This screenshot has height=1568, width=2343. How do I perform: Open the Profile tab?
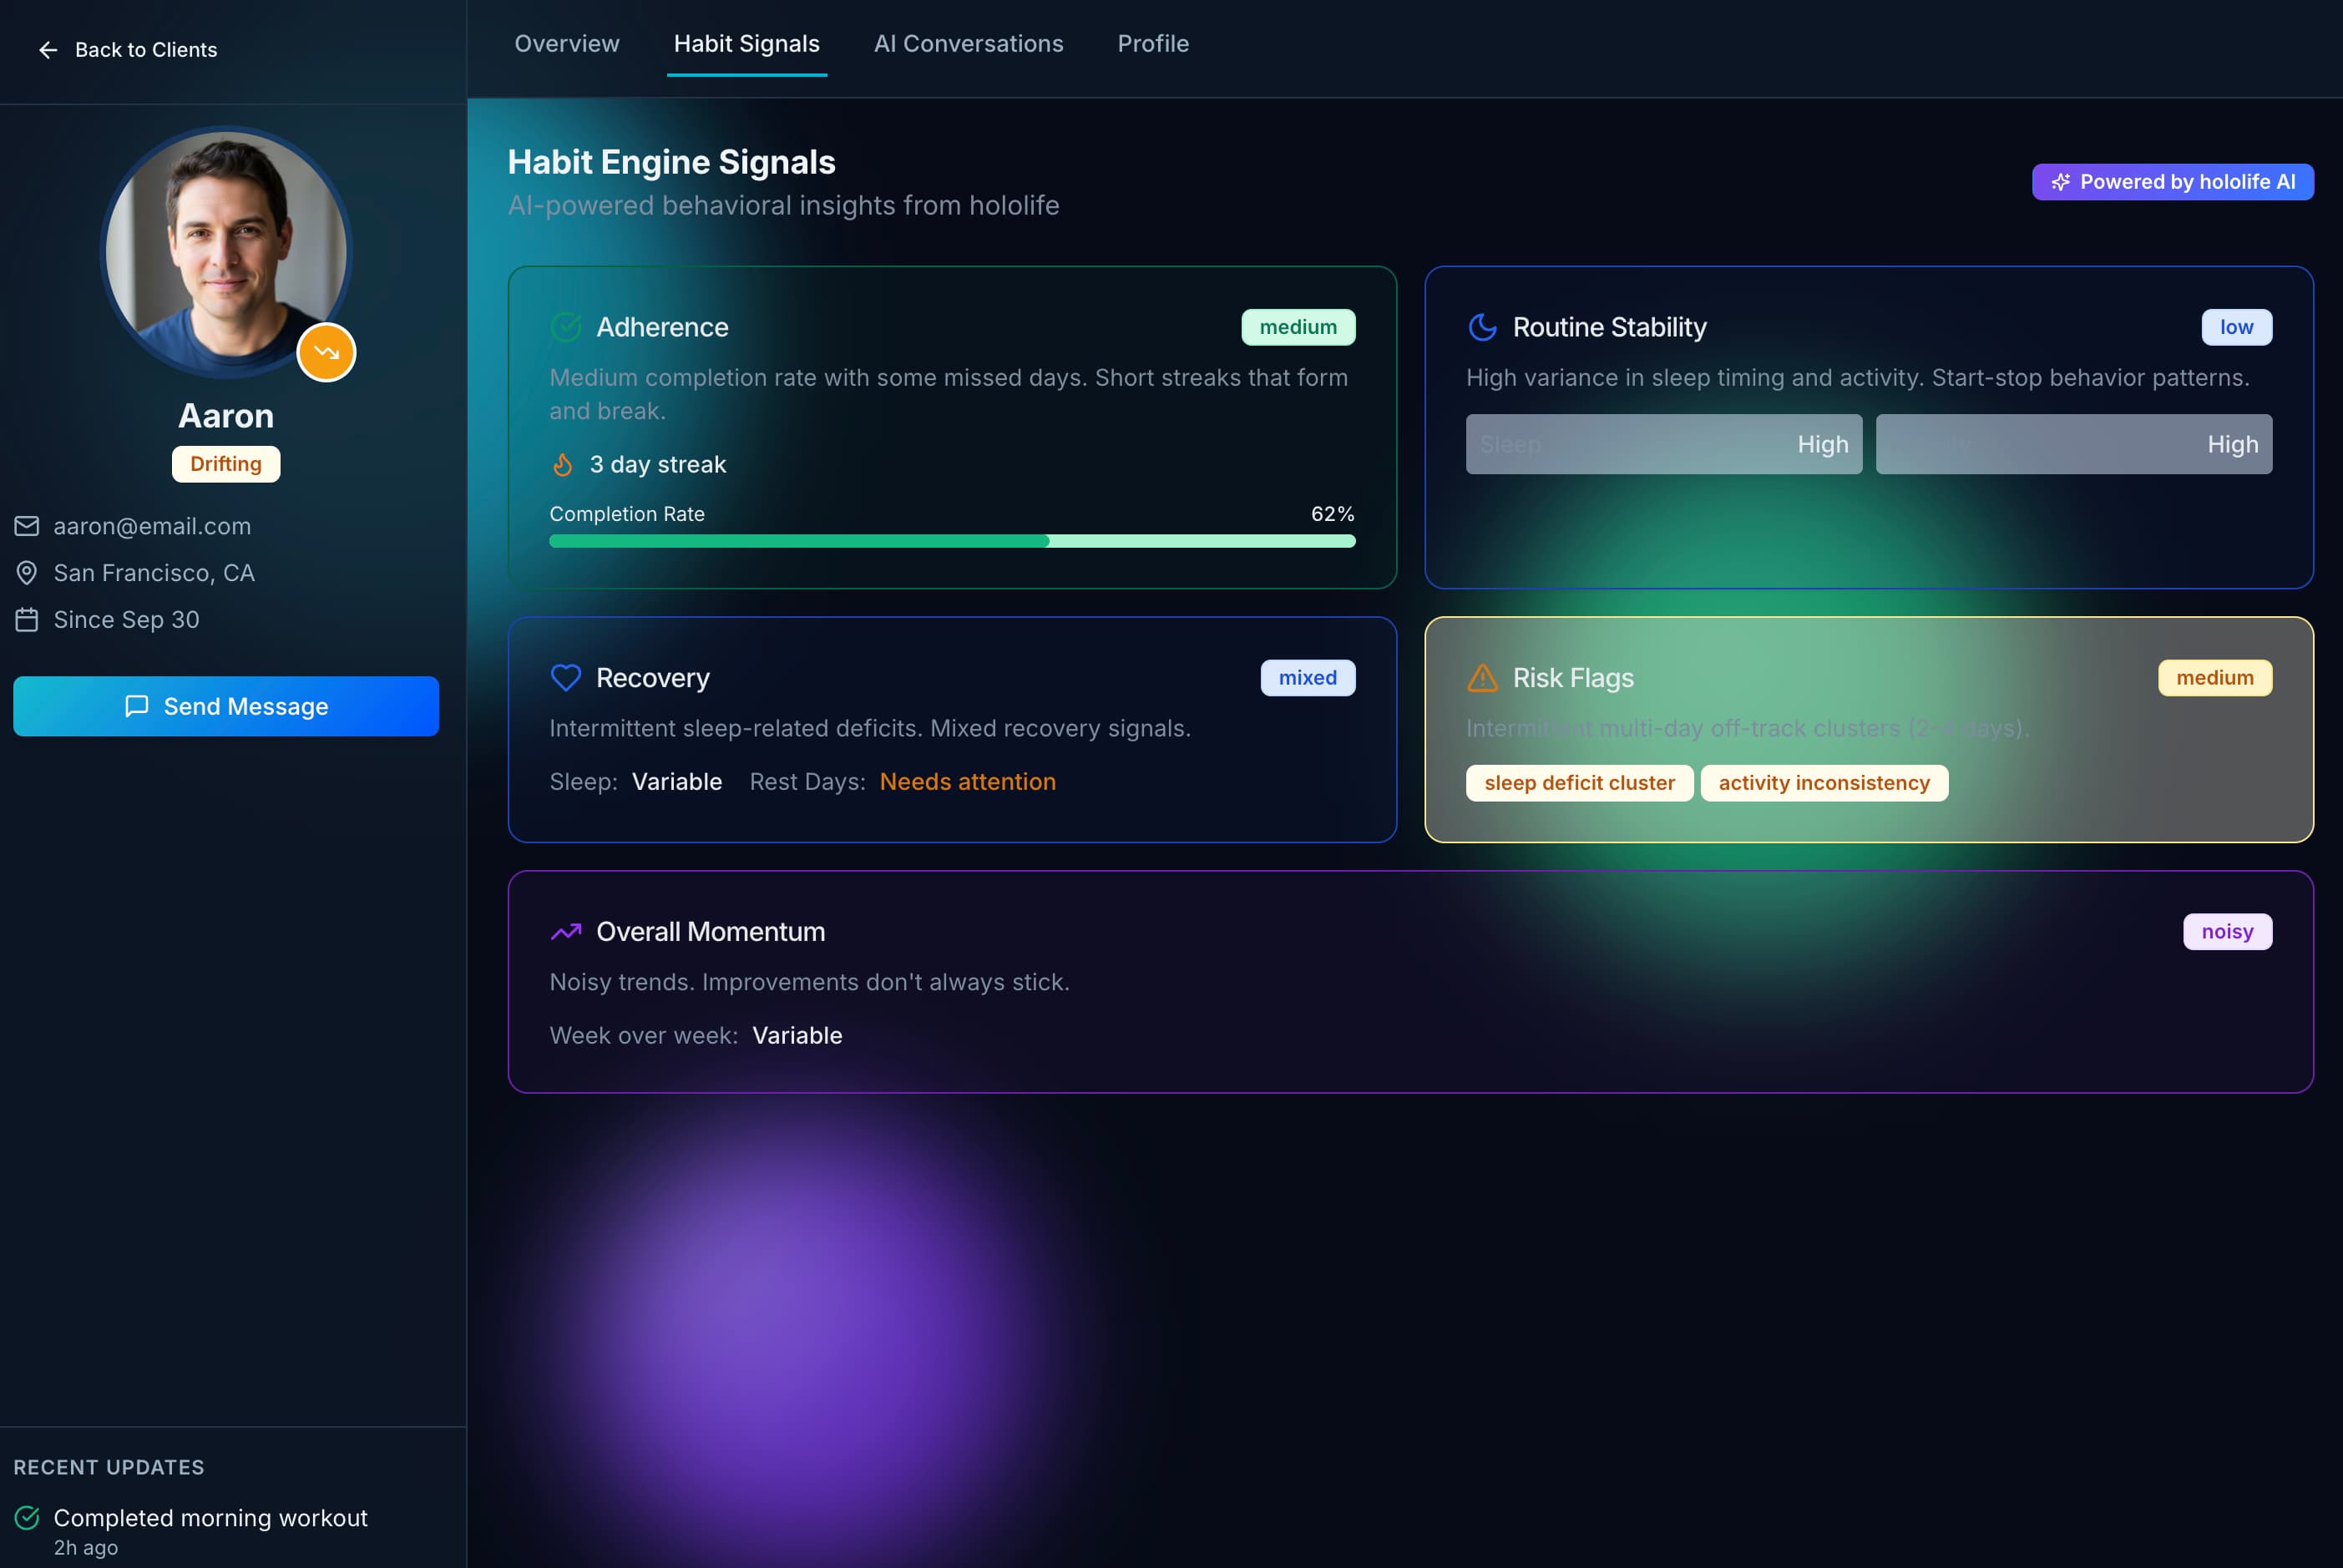click(1153, 44)
